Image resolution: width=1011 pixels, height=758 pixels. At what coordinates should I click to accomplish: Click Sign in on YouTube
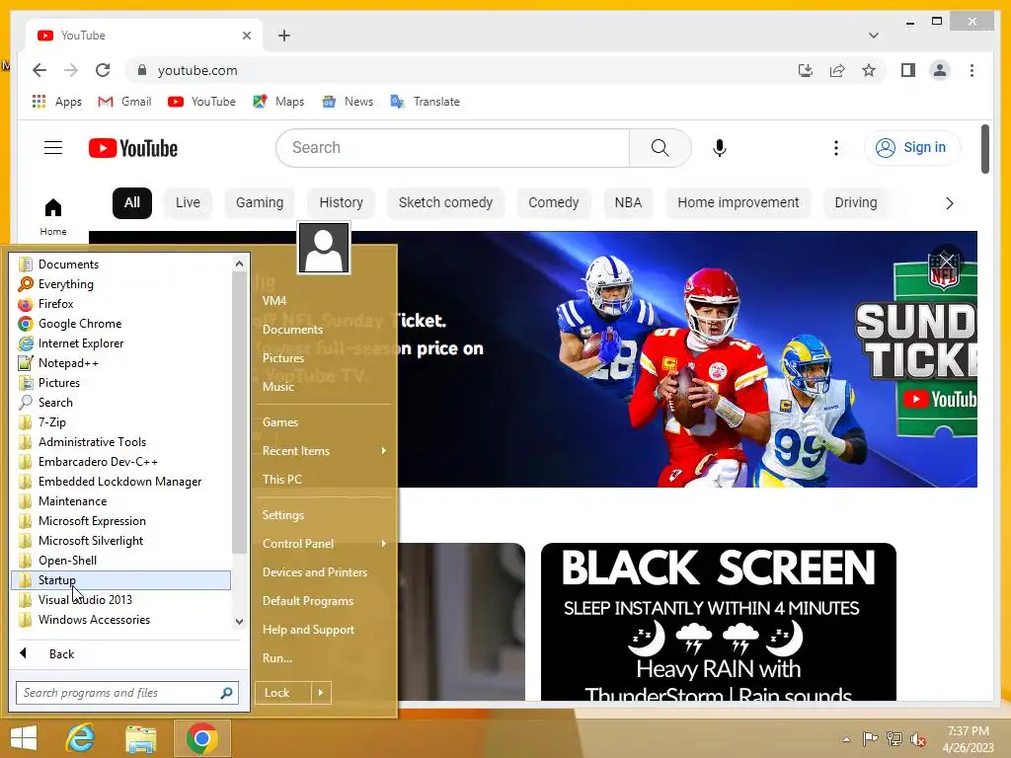click(912, 148)
